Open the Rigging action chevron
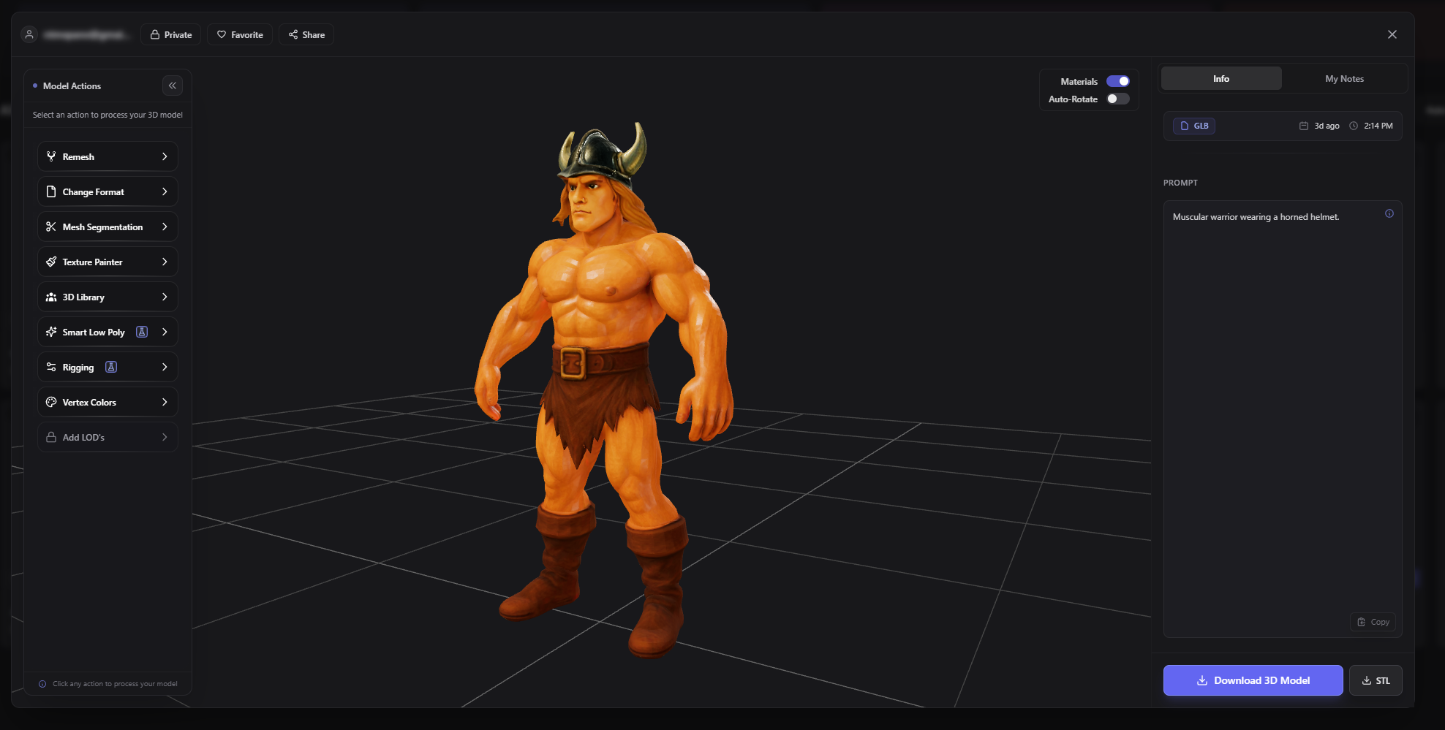The width and height of the screenshot is (1445, 730). pos(164,367)
